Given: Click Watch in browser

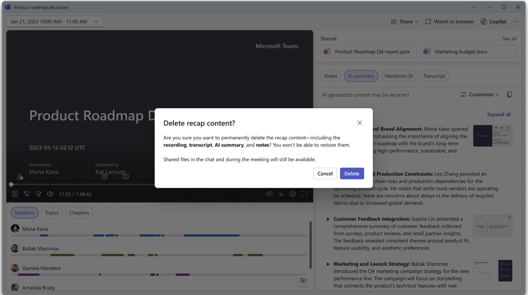Looking at the screenshot, I should (450, 21).
